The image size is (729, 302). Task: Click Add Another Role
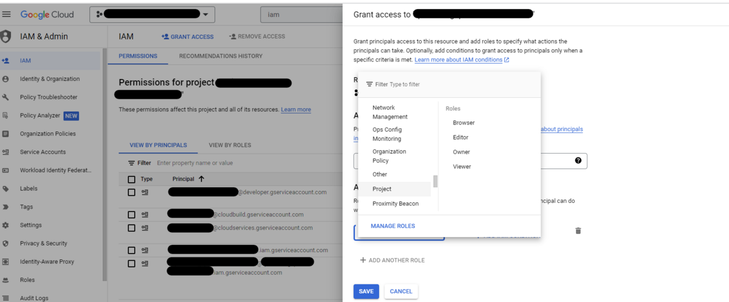coord(392,260)
